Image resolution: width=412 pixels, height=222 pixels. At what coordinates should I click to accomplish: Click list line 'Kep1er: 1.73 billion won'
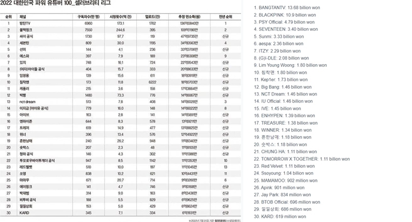click(280, 80)
